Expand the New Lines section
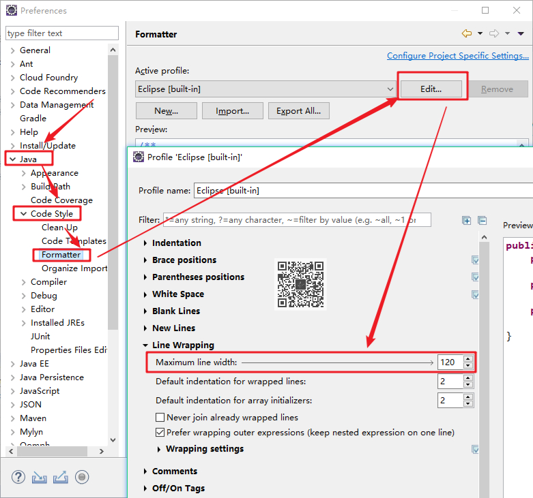 click(145, 328)
